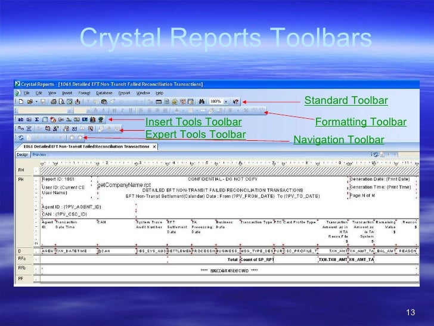Click the Insert Cross-Tab icon
The image size is (434, 326).
[45, 119]
